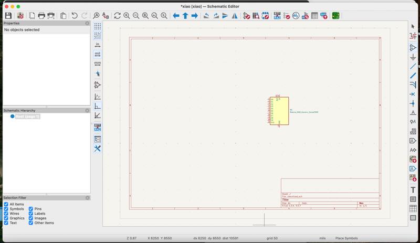The width and height of the screenshot is (420, 243).
Task: Run the Electrical Rules Checker
Action: 287,16
